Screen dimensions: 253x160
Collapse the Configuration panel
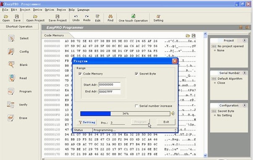point(245,106)
